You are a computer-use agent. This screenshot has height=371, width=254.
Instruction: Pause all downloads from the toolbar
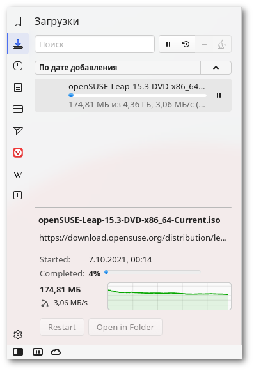pyautogui.click(x=168, y=44)
